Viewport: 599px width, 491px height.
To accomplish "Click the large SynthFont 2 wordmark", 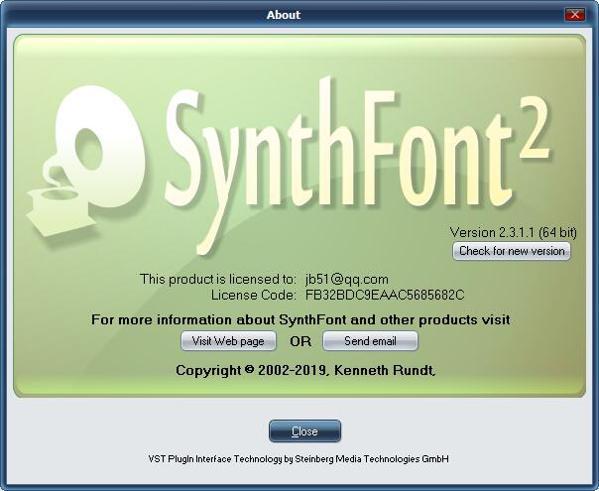I will (x=357, y=165).
